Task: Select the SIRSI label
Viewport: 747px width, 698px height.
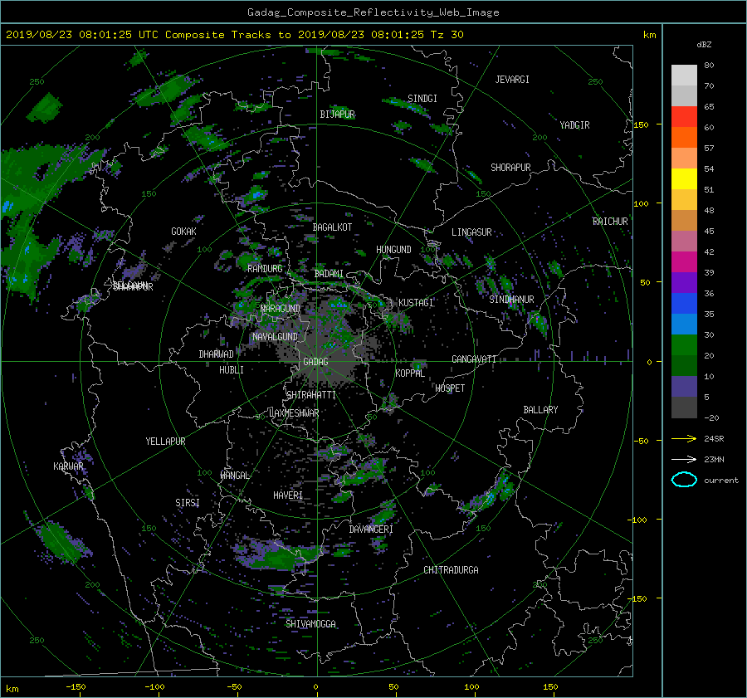Action: (188, 503)
